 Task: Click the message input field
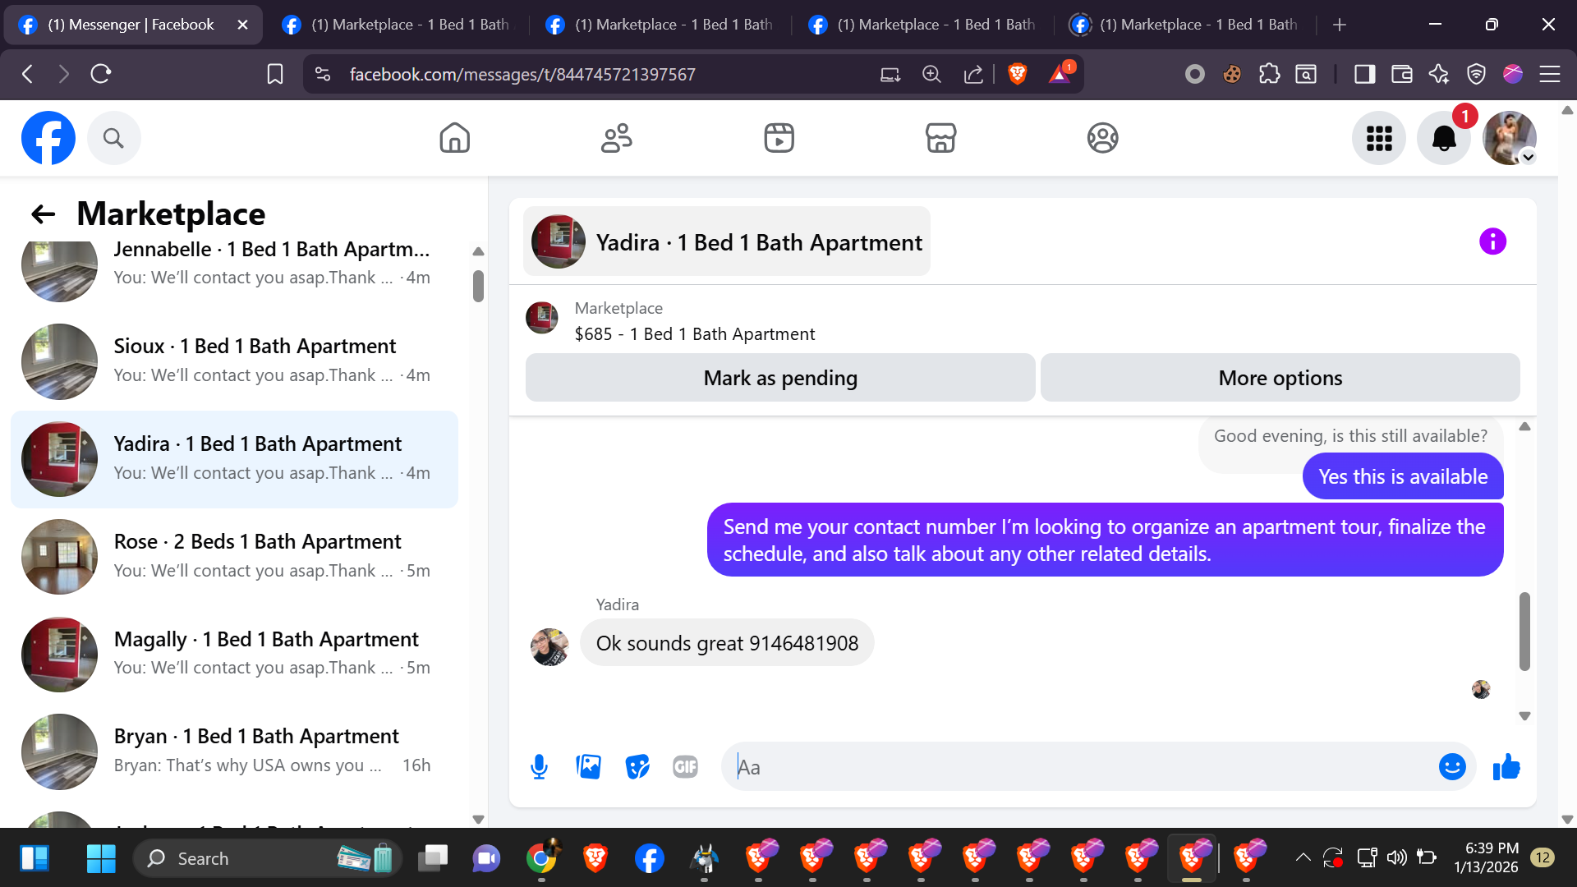coord(1076,766)
